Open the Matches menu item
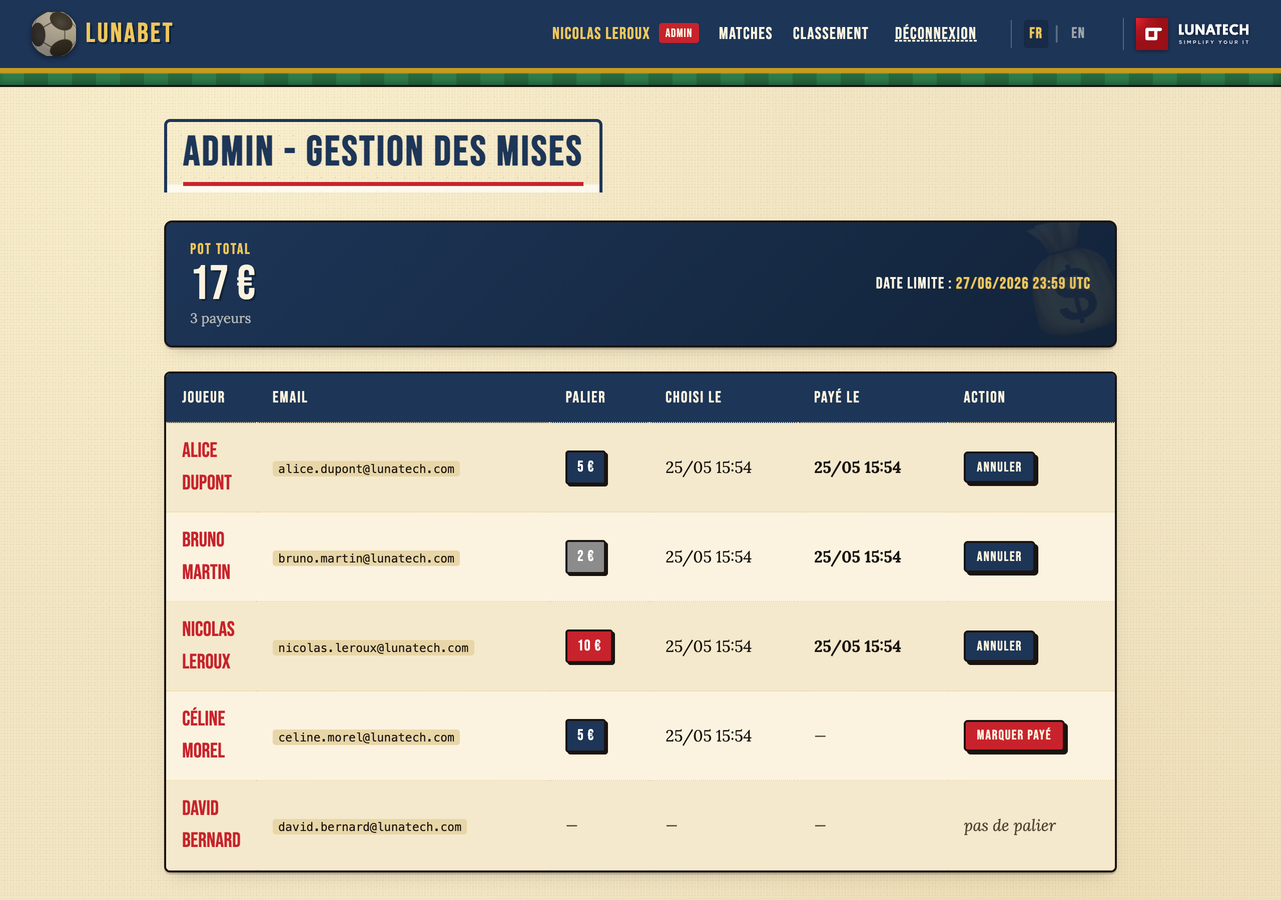Image resolution: width=1281 pixels, height=900 pixels. pos(745,33)
